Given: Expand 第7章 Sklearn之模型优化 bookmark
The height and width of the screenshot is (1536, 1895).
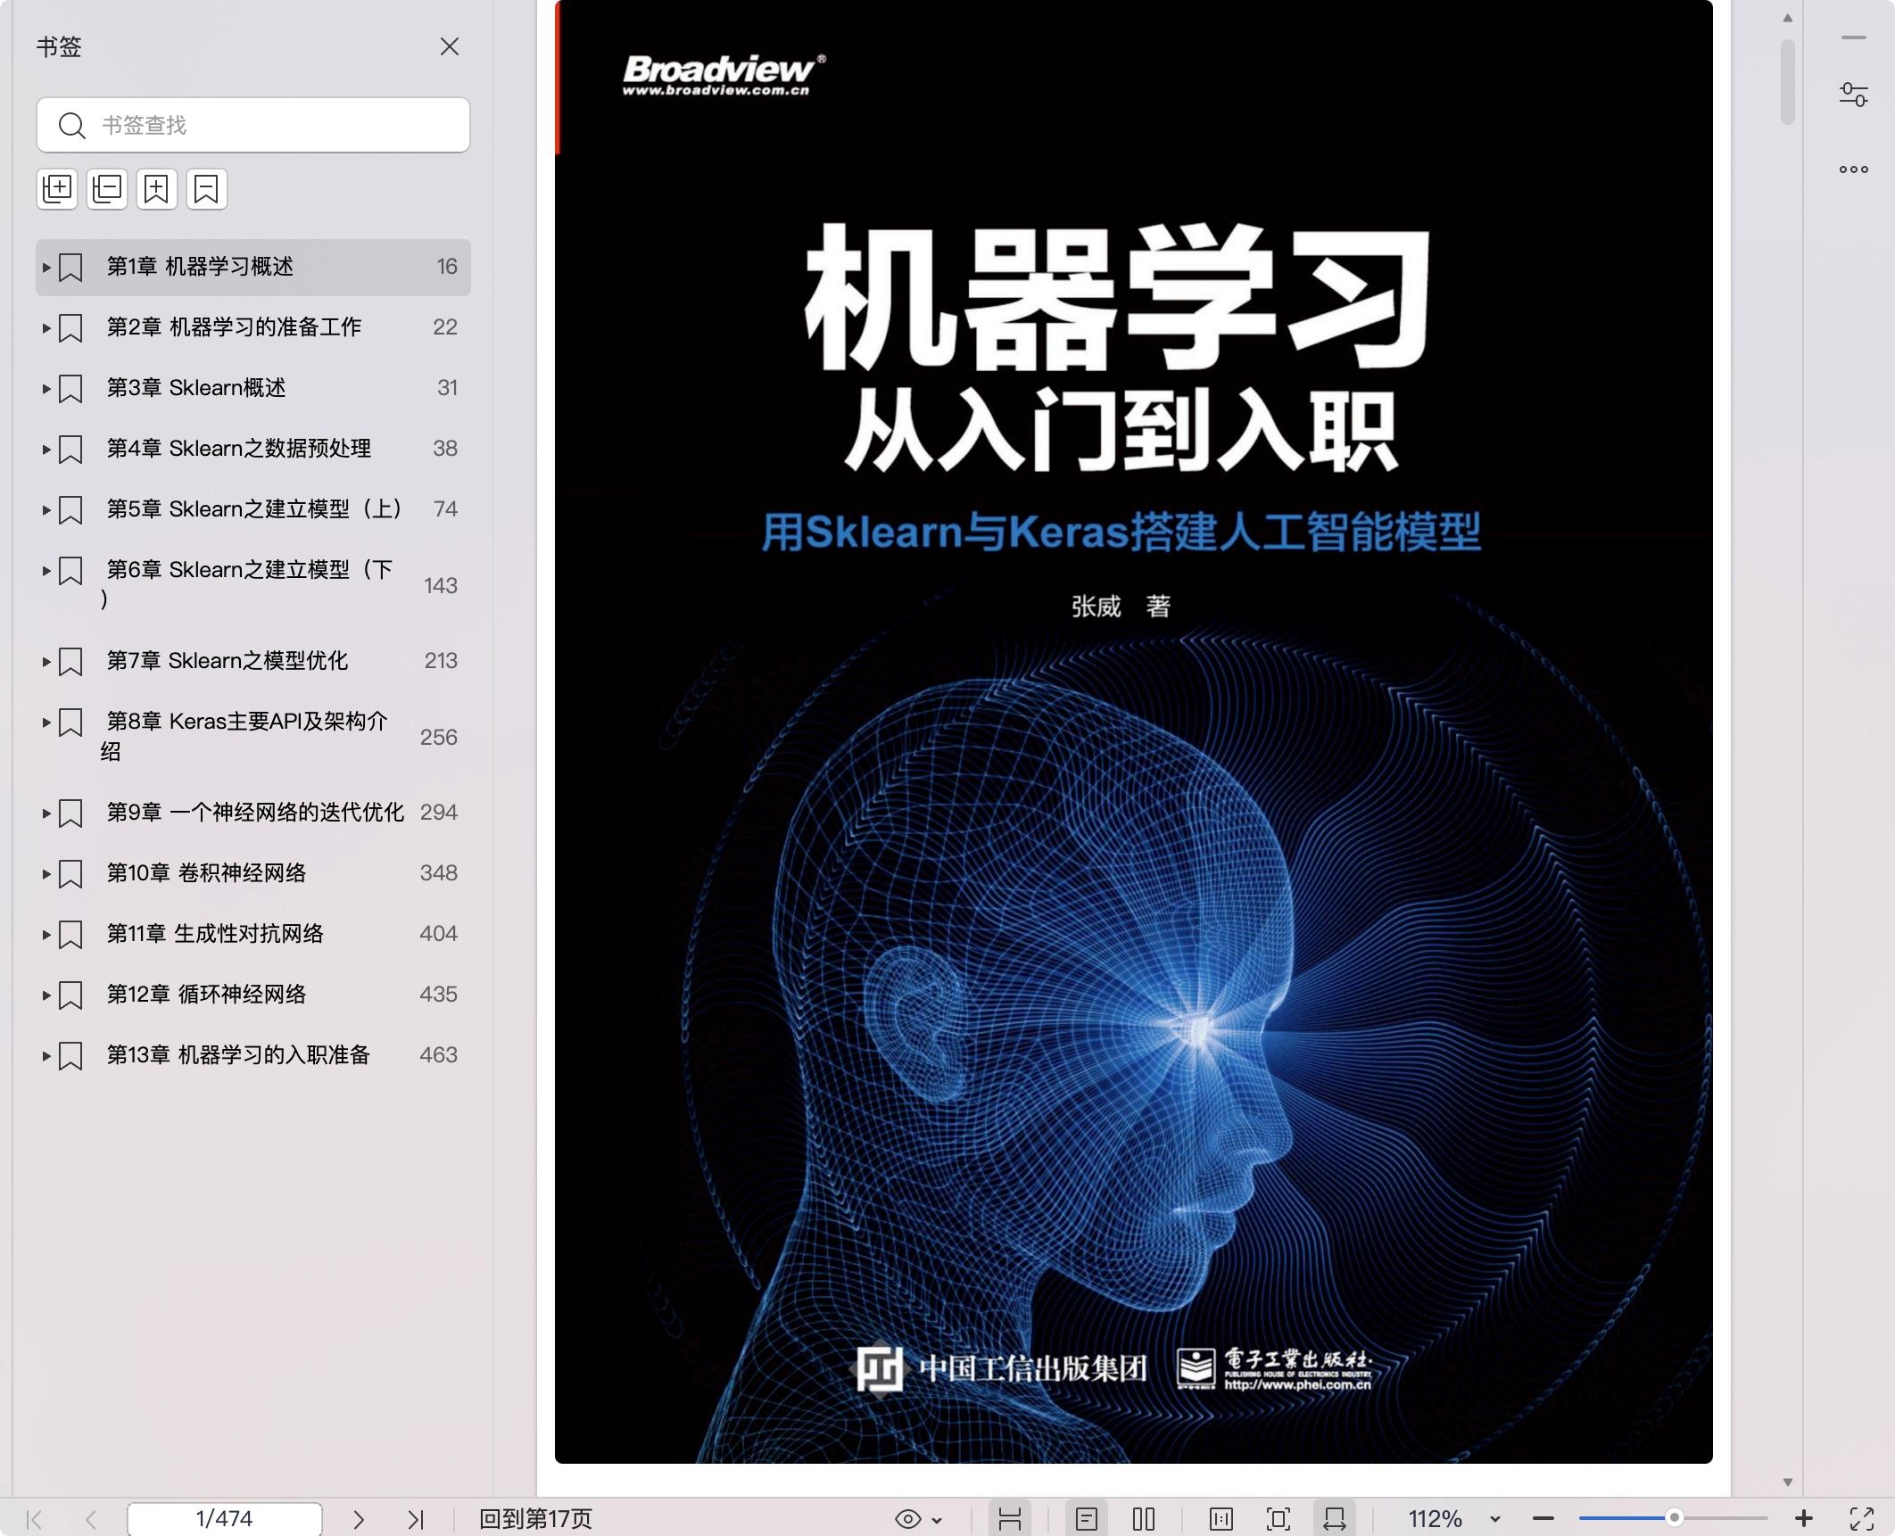Looking at the screenshot, I should coord(46,661).
